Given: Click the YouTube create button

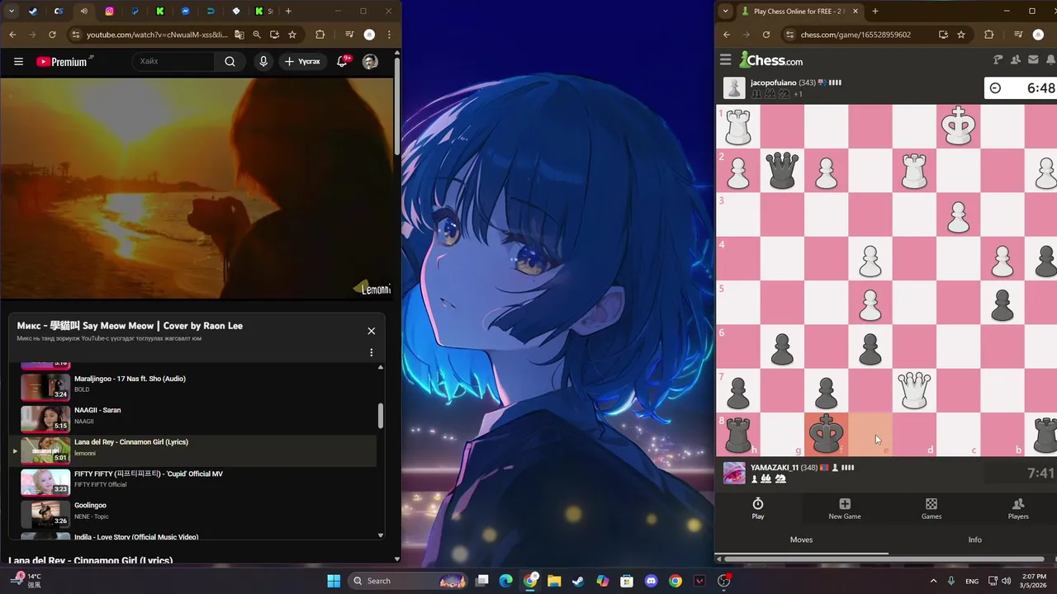Looking at the screenshot, I should [302, 61].
